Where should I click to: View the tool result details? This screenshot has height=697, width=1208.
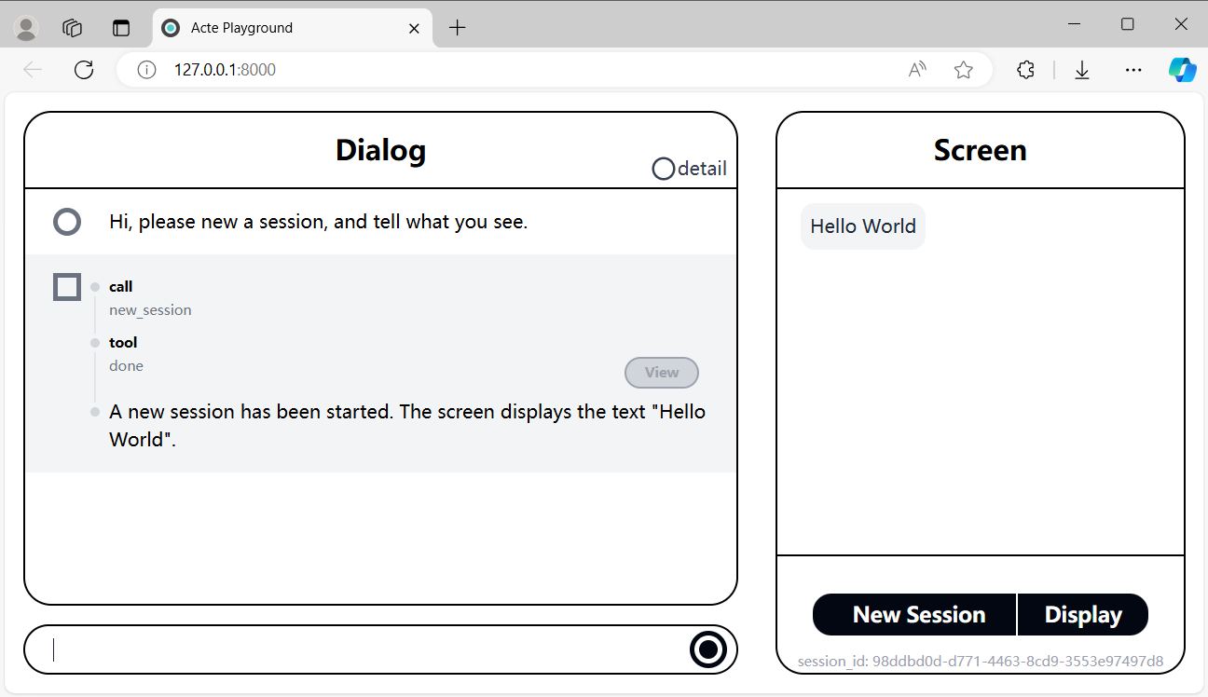tap(661, 373)
